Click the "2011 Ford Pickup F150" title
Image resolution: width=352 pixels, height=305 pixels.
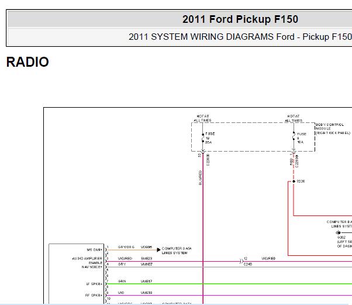240,19
